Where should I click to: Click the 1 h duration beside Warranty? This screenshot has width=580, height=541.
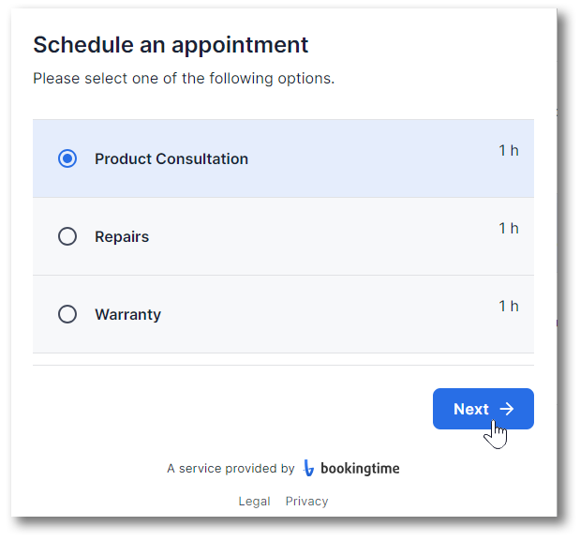(509, 306)
